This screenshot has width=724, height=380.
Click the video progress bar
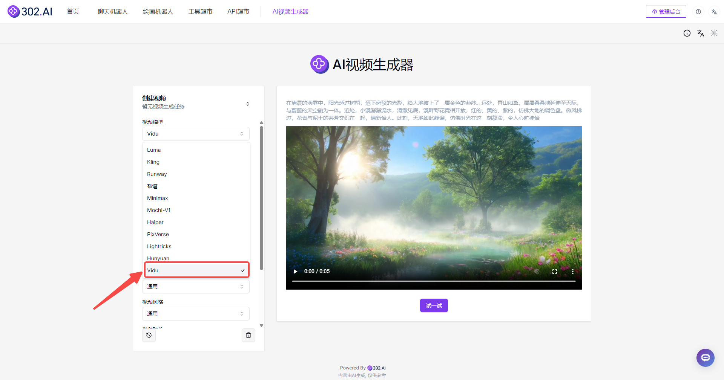point(434,281)
